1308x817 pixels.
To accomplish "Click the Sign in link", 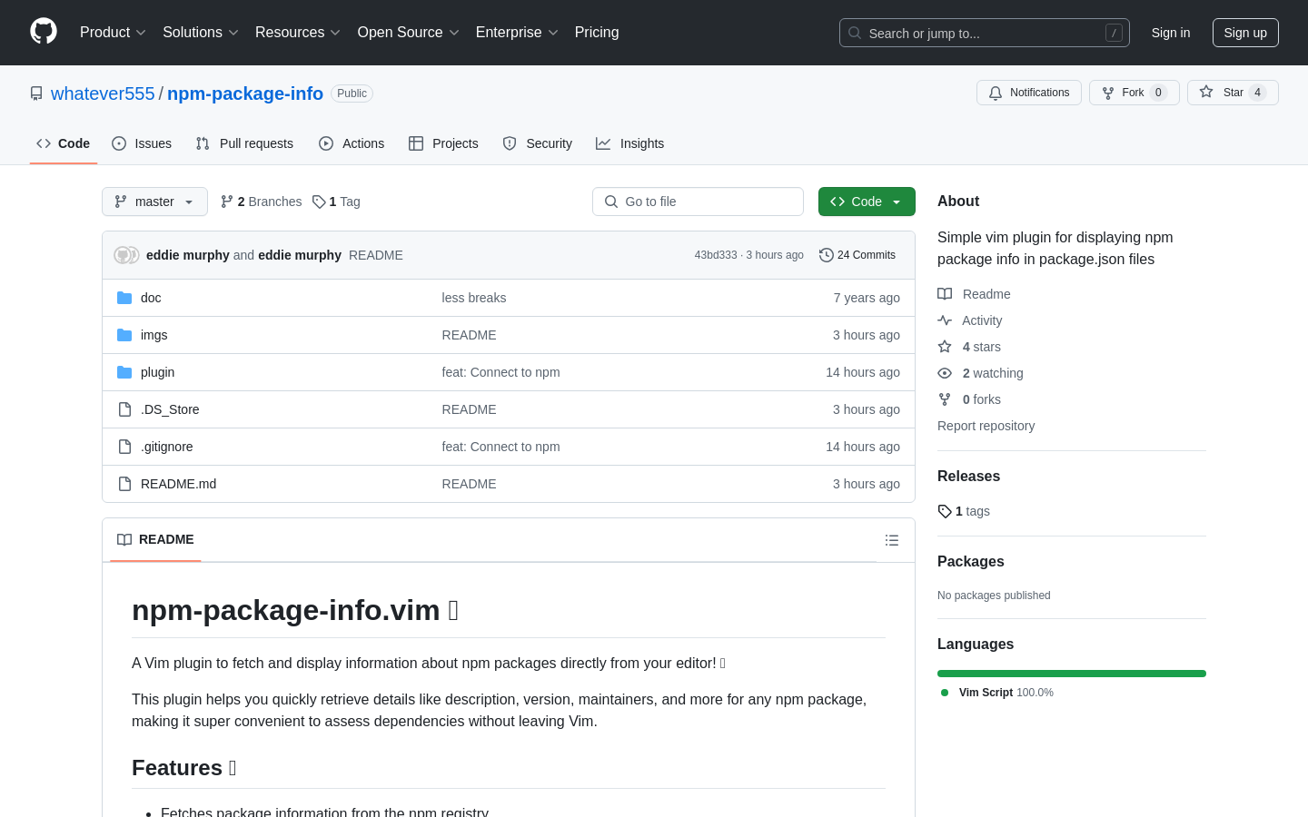I will pyautogui.click(x=1171, y=33).
